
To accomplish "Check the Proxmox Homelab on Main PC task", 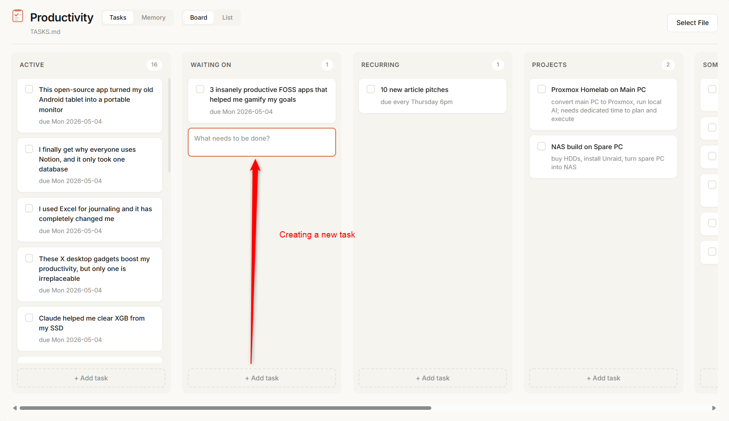I will point(542,89).
